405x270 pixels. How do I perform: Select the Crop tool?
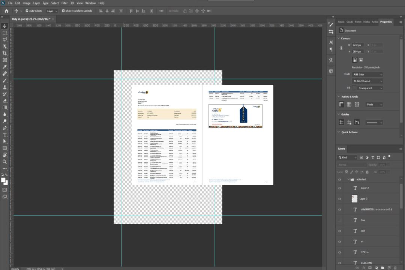(x=5, y=53)
